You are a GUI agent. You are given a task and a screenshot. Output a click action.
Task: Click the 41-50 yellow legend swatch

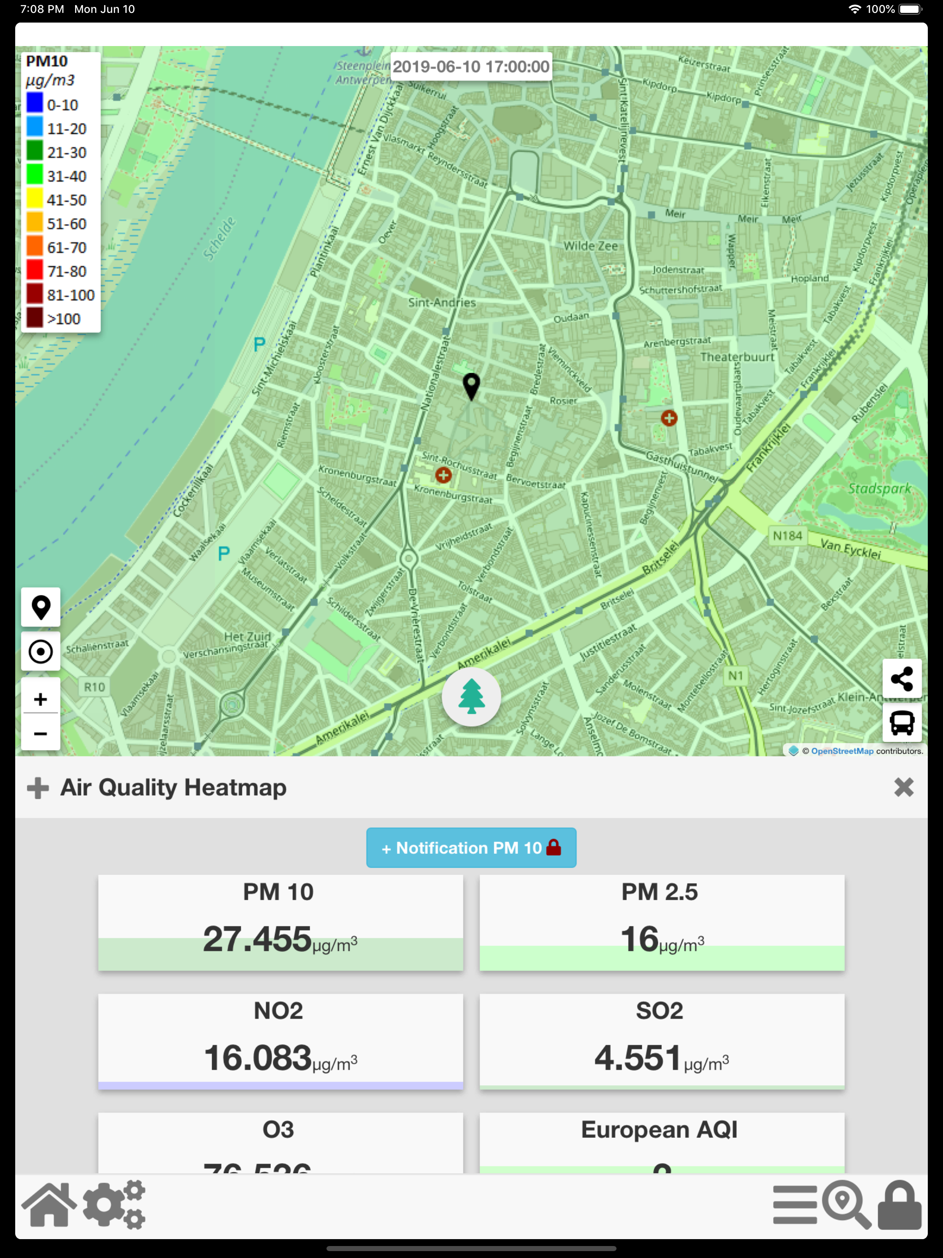(x=35, y=198)
